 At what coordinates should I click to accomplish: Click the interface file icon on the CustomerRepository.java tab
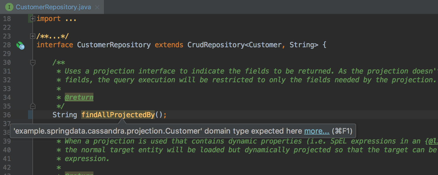coord(9,7)
